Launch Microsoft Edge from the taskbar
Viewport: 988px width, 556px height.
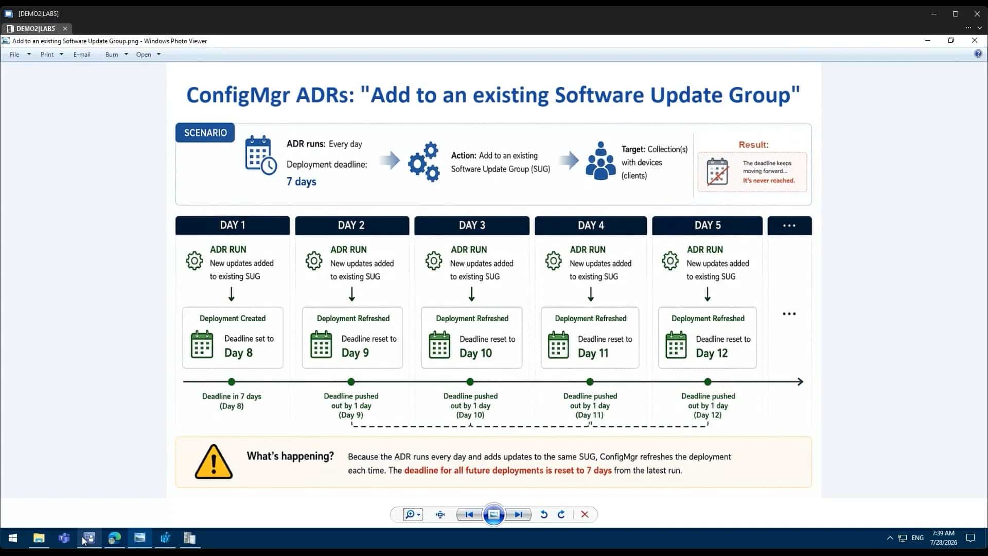114,538
